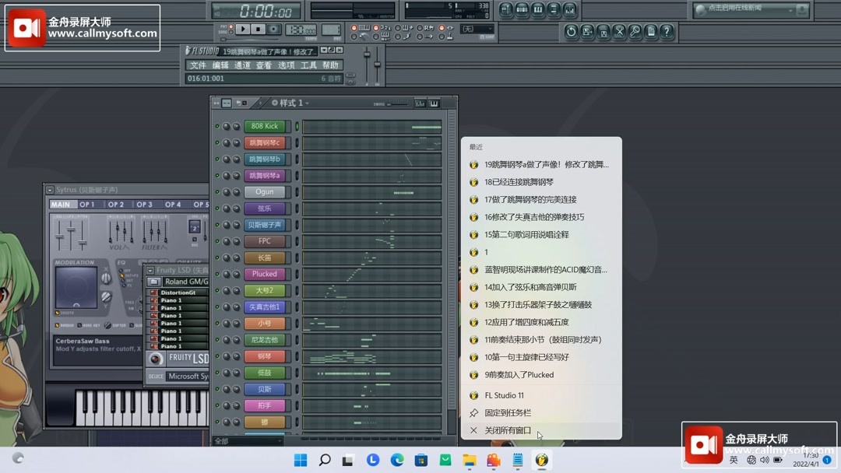Open the (无) snap selector dropdown
This screenshot has height=473, width=841.
(476, 29)
